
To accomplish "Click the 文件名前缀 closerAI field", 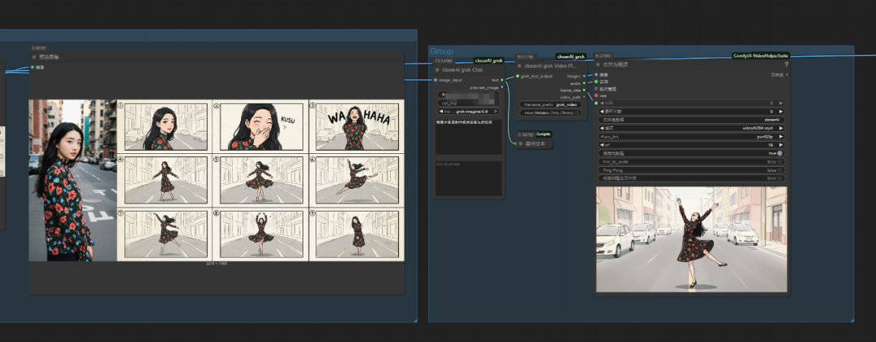I will tap(691, 119).
